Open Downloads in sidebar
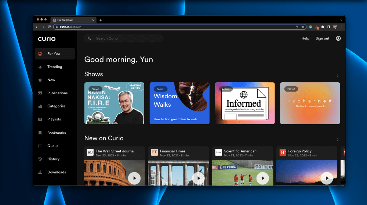 tap(55, 172)
